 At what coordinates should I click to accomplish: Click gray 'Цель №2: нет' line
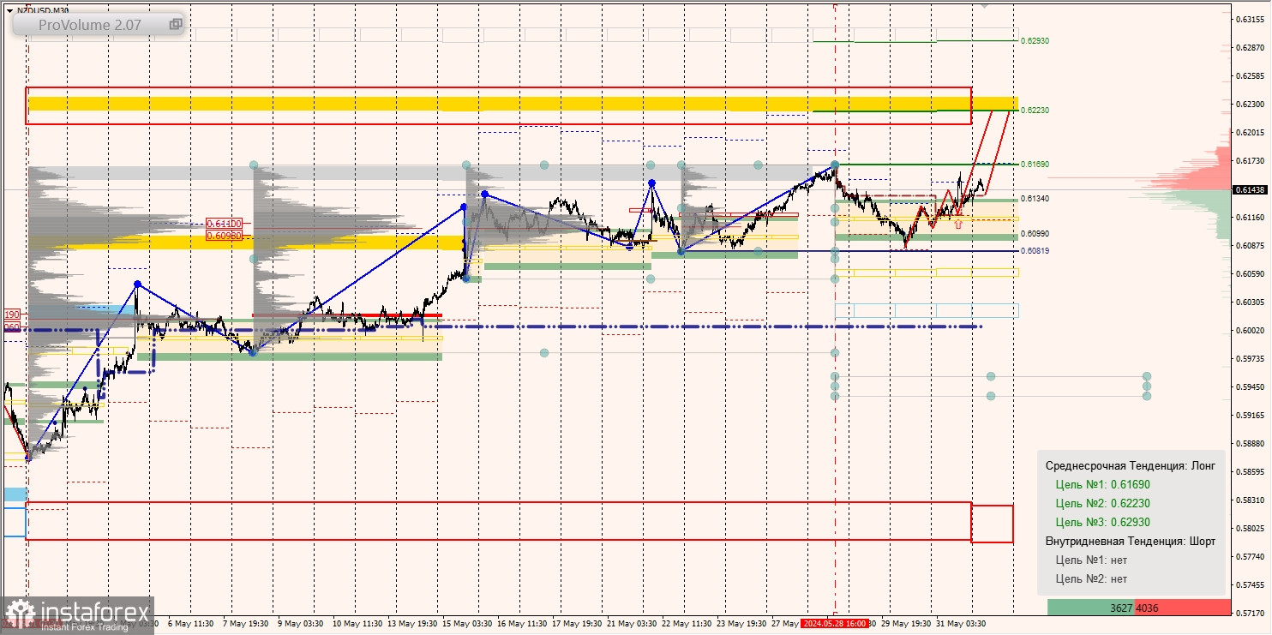[1091, 578]
